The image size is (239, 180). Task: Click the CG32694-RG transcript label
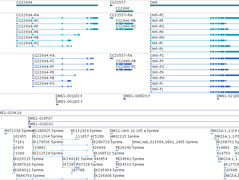click(28, 43)
